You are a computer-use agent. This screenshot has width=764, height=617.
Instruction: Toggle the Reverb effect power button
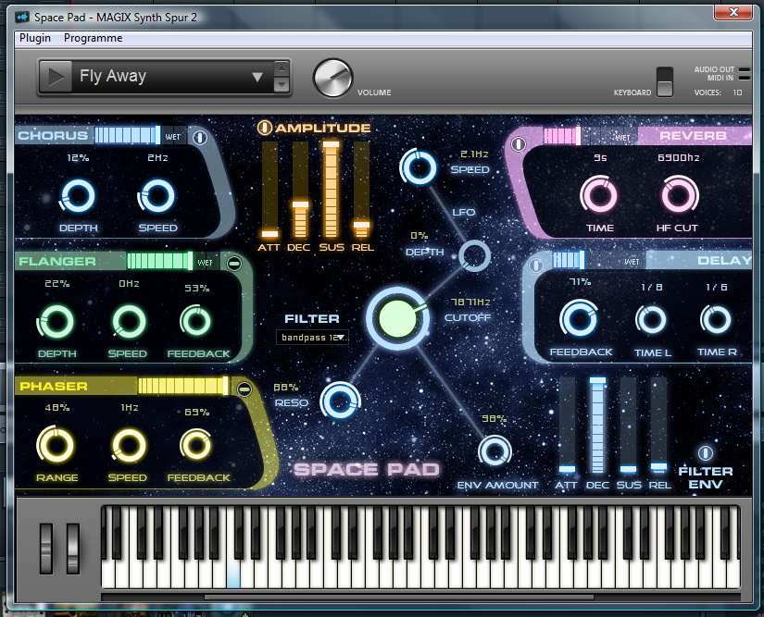(519, 144)
